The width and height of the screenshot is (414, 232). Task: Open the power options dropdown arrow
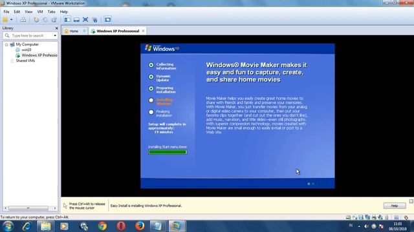pos(12,20)
